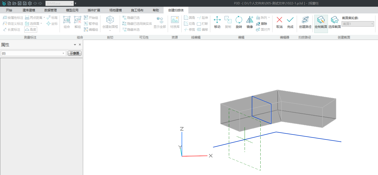378x175 pixels.
Task: Click the 示意图 button
Action: [74, 53]
